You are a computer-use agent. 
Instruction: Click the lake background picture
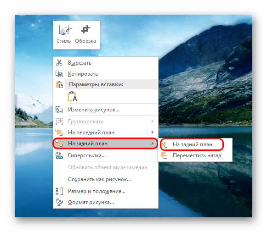click(205, 187)
